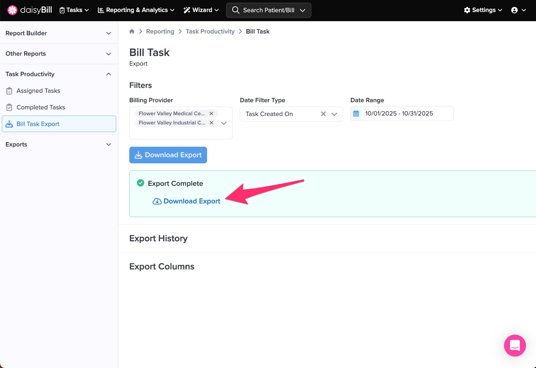Open Billing Provider dropdown arrow
The width and height of the screenshot is (536, 368).
(224, 123)
